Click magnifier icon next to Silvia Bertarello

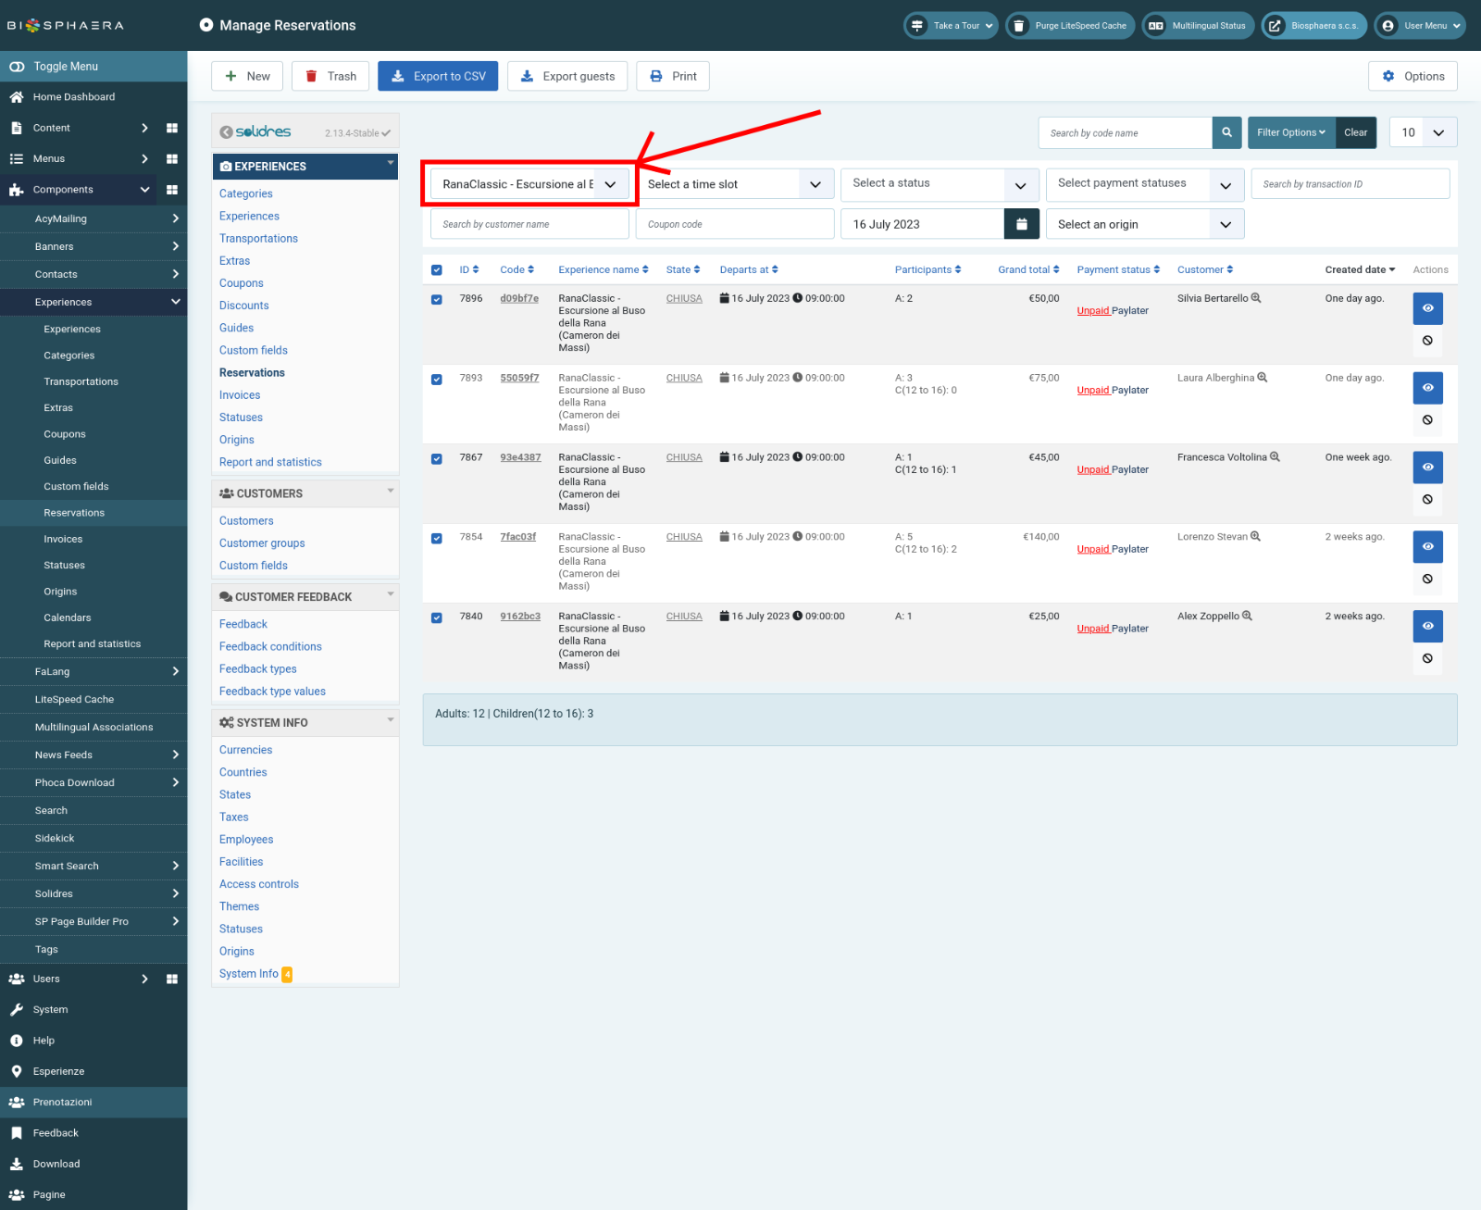(1256, 298)
